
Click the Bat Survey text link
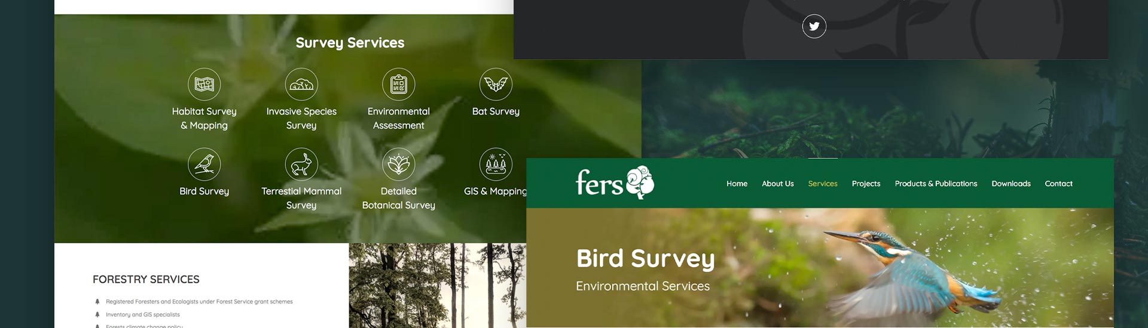coord(496,112)
